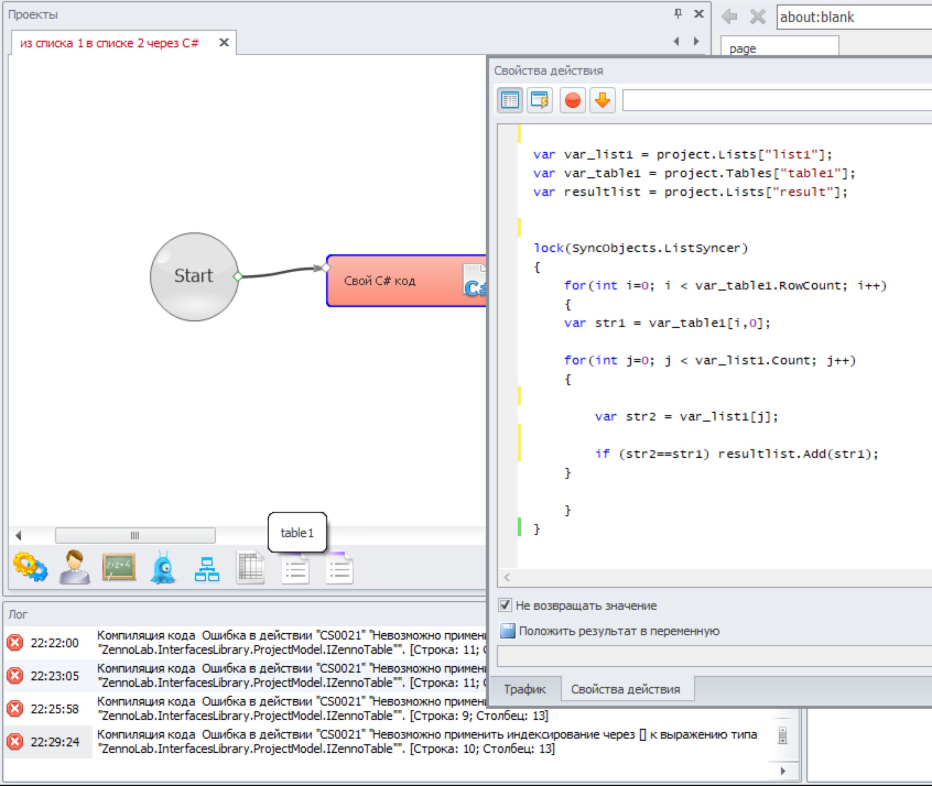The image size is (932, 786).
Task: Switch to the Трафик tab
Action: (x=525, y=689)
